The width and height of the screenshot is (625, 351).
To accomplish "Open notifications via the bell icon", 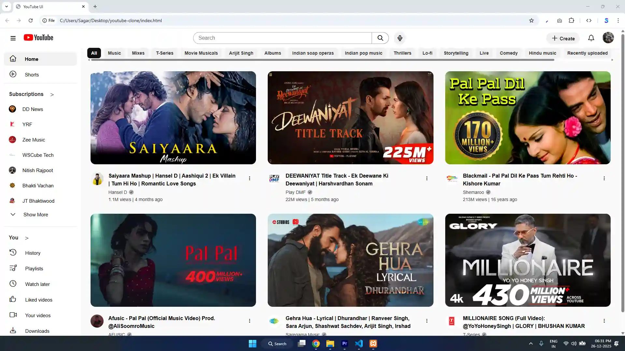I will pyautogui.click(x=591, y=38).
